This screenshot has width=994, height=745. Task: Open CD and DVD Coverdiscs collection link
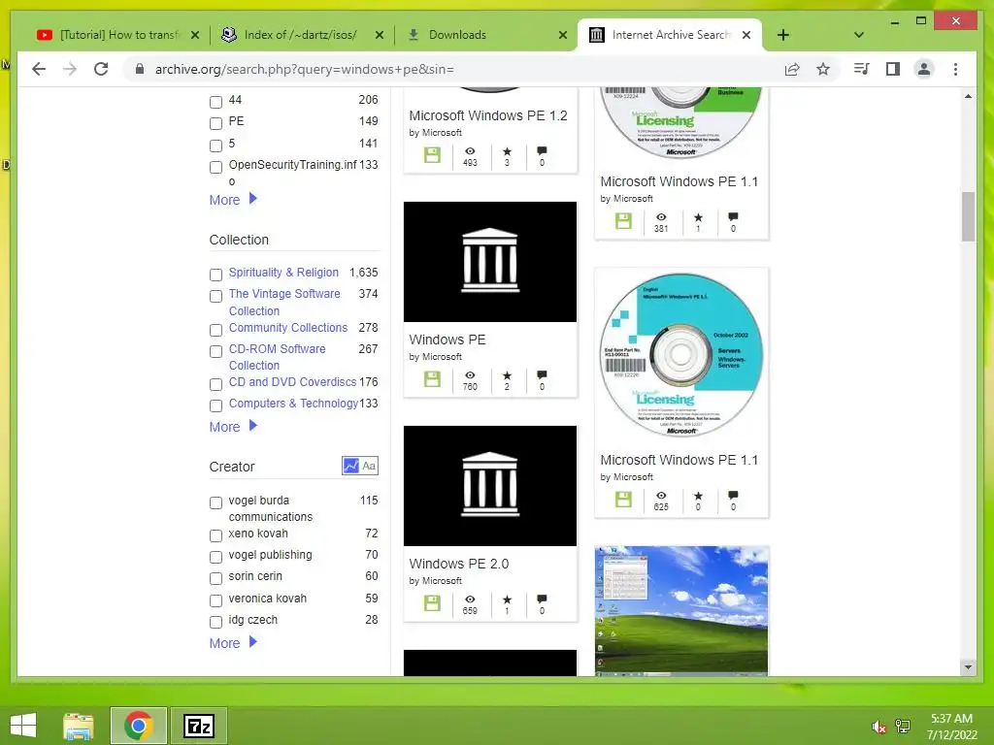292,381
